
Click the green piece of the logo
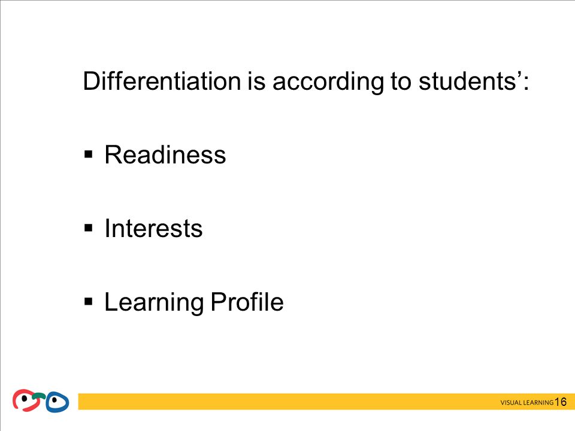pos(39,396)
